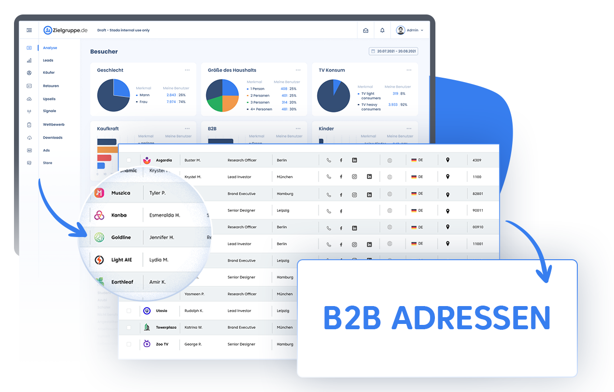Click the 7.974 Frau value
The width and height of the screenshot is (614, 392).
tap(171, 102)
